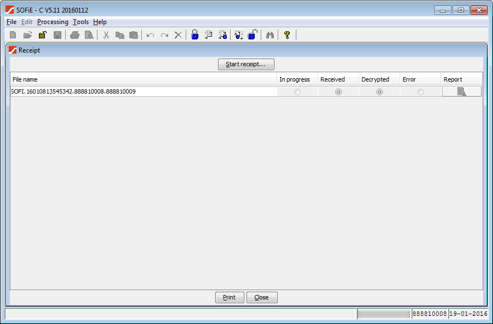Screen dimensions: 493x324
Task: Select the Error radio button
Action: pyautogui.click(x=421, y=92)
